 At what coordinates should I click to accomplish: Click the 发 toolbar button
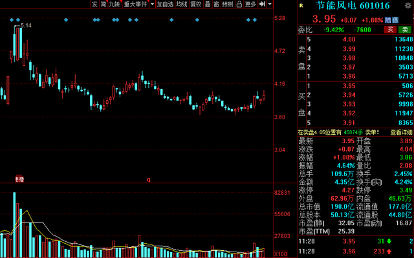(95, 4)
